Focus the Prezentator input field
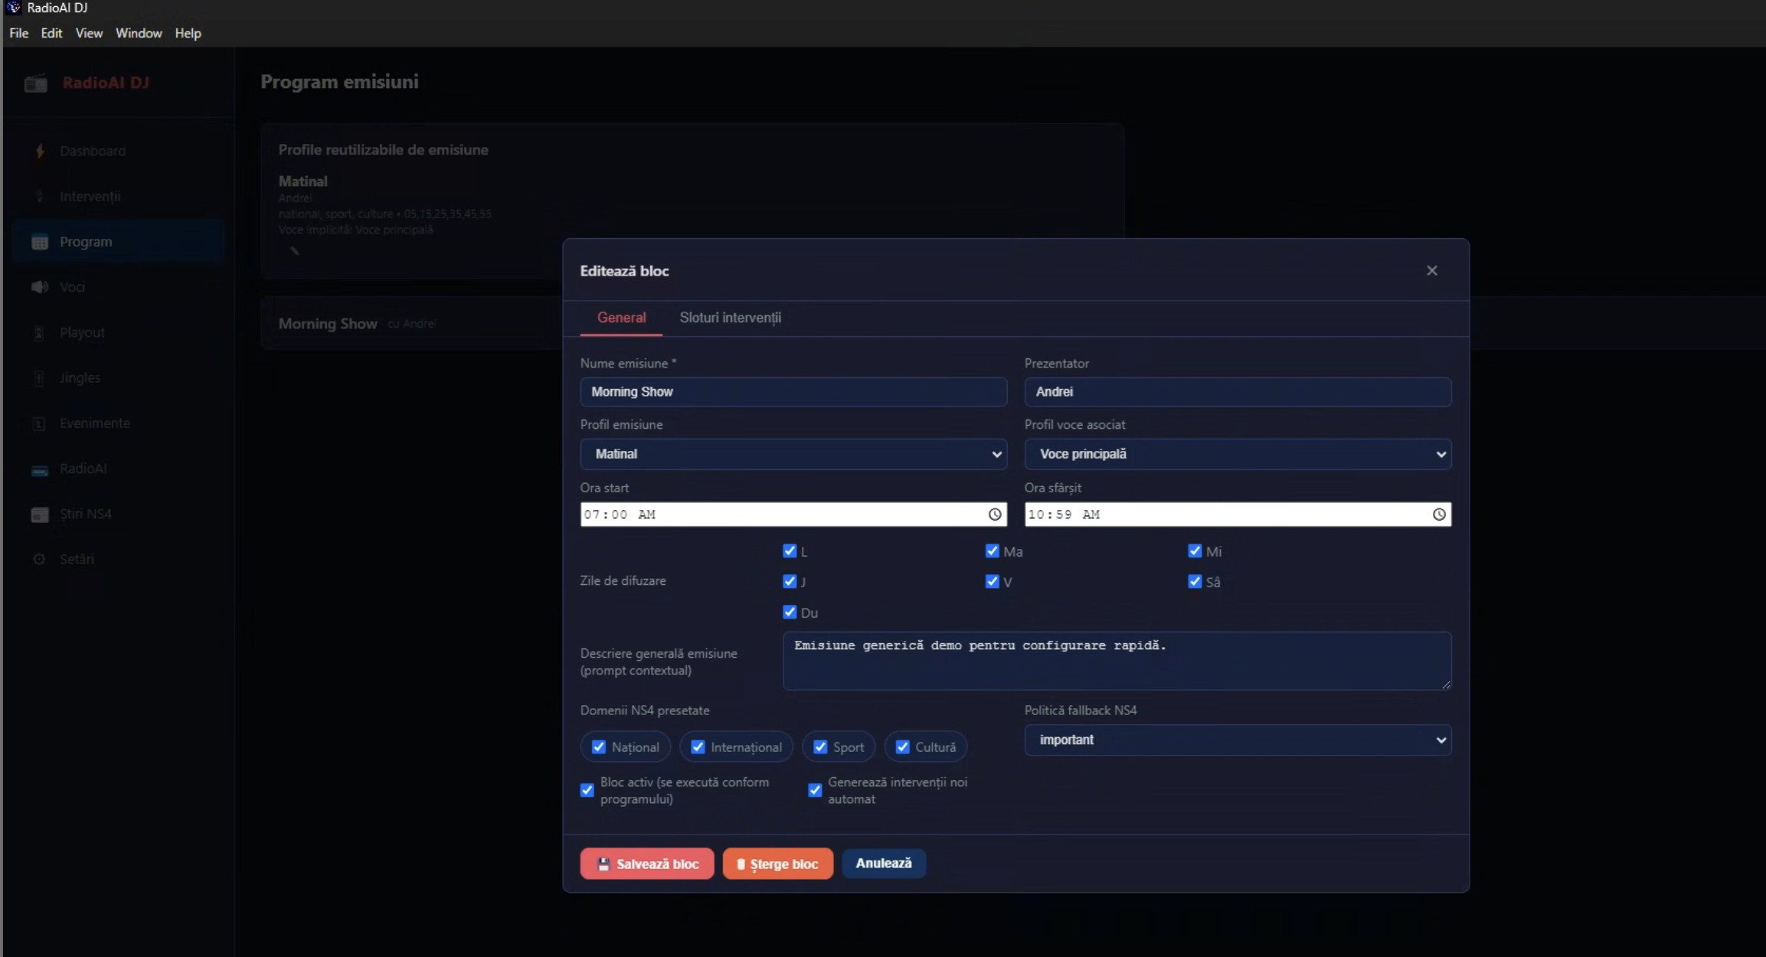Screen dimensions: 1766x957 pyautogui.click(x=1238, y=391)
